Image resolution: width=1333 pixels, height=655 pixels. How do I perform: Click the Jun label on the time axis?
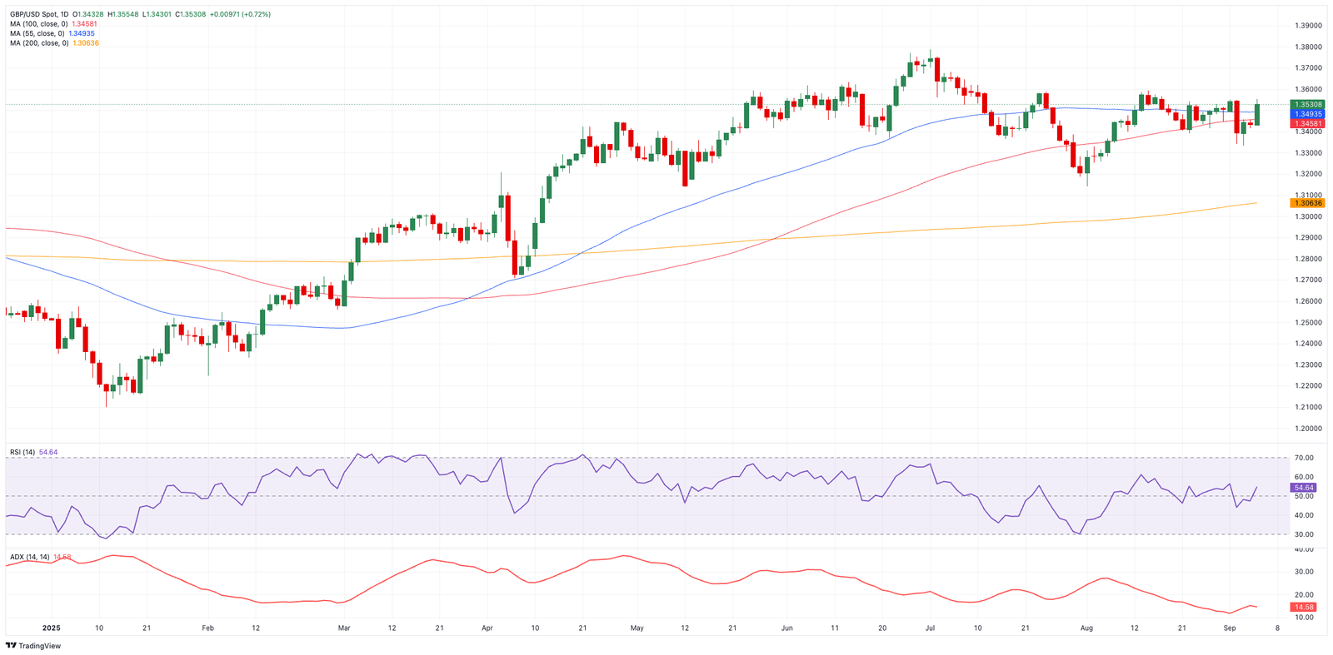tap(787, 628)
